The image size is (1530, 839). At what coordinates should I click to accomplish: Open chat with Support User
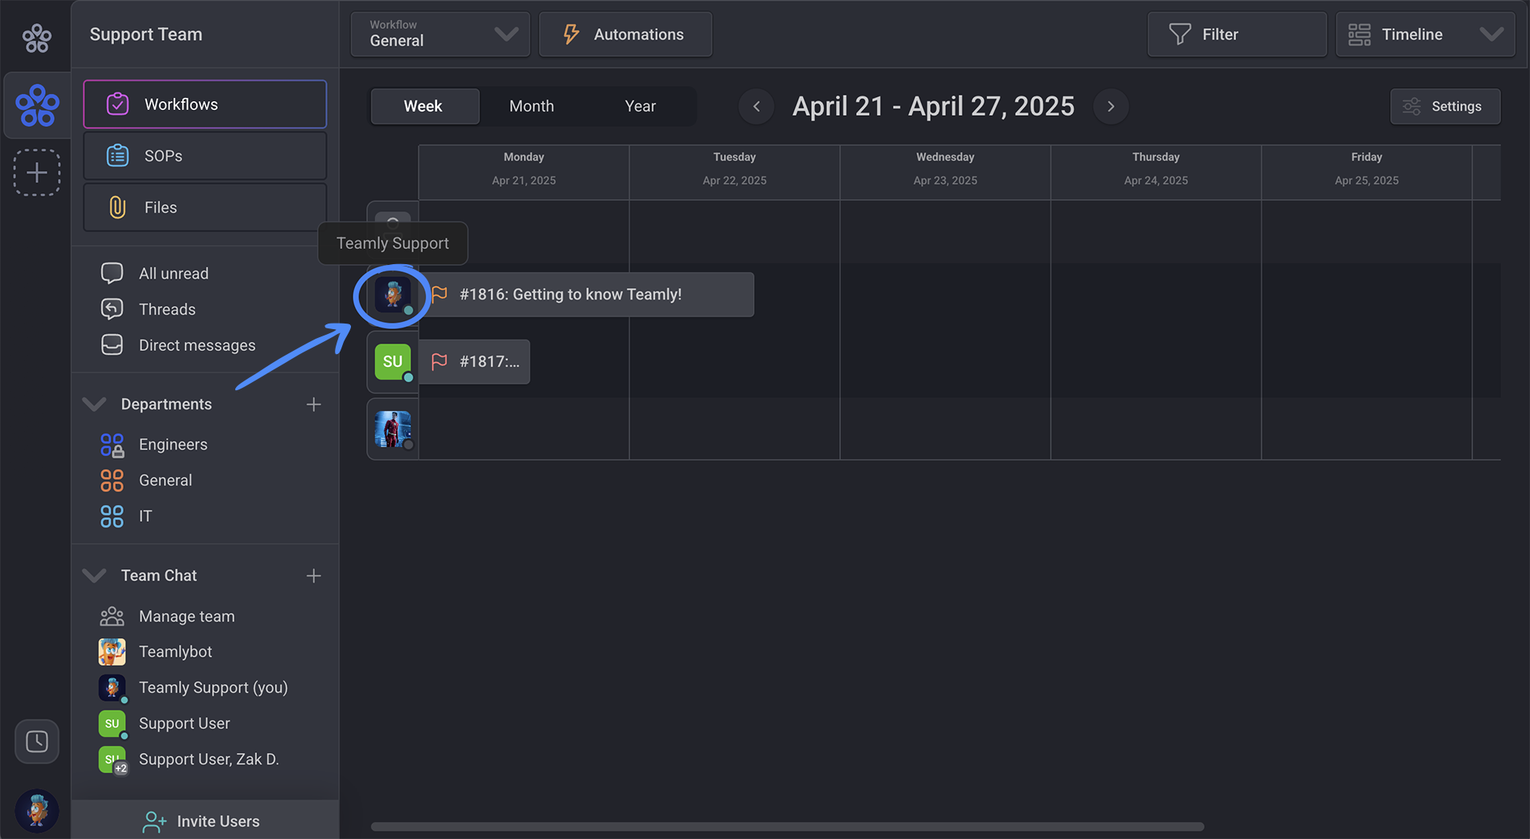(184, 723)
